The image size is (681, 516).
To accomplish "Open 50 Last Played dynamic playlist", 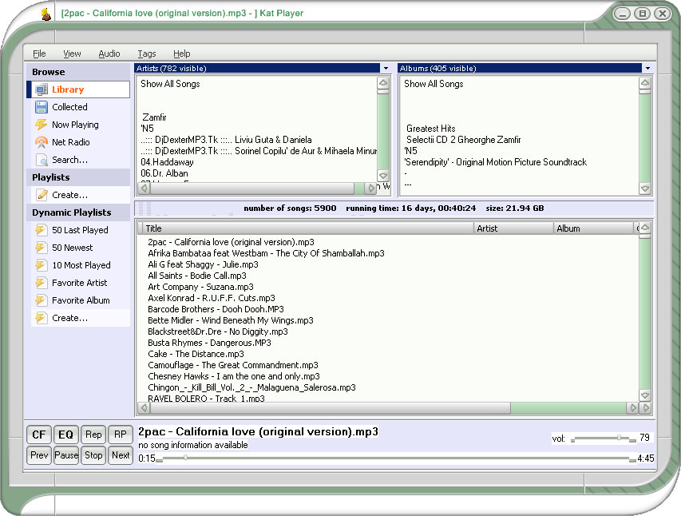I will coord(42,230).
